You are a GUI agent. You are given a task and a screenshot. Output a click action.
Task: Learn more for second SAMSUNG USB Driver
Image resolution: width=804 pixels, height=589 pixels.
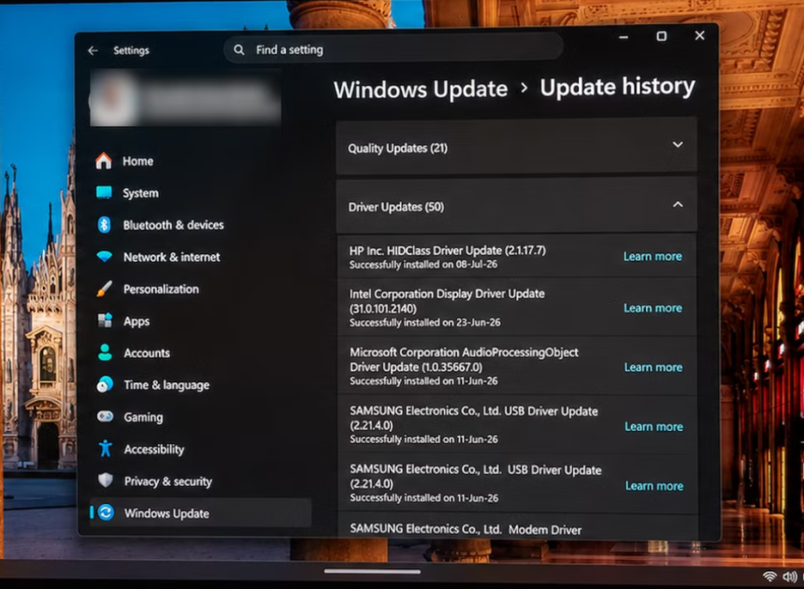(654, 485)
